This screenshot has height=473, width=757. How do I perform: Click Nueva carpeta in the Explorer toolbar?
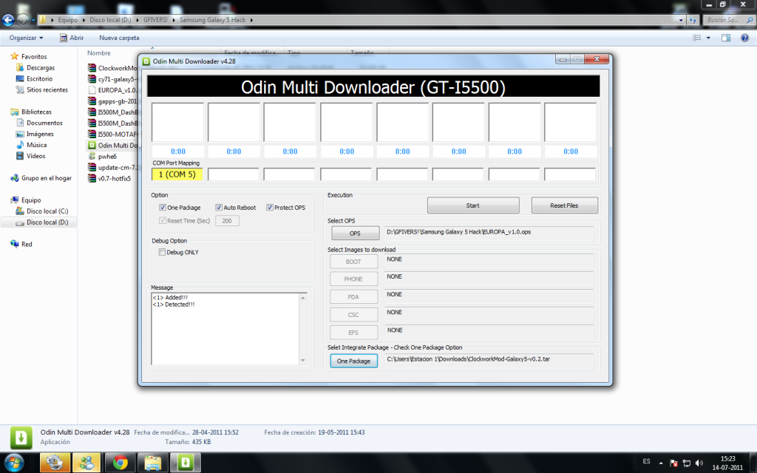coord(119,38)
